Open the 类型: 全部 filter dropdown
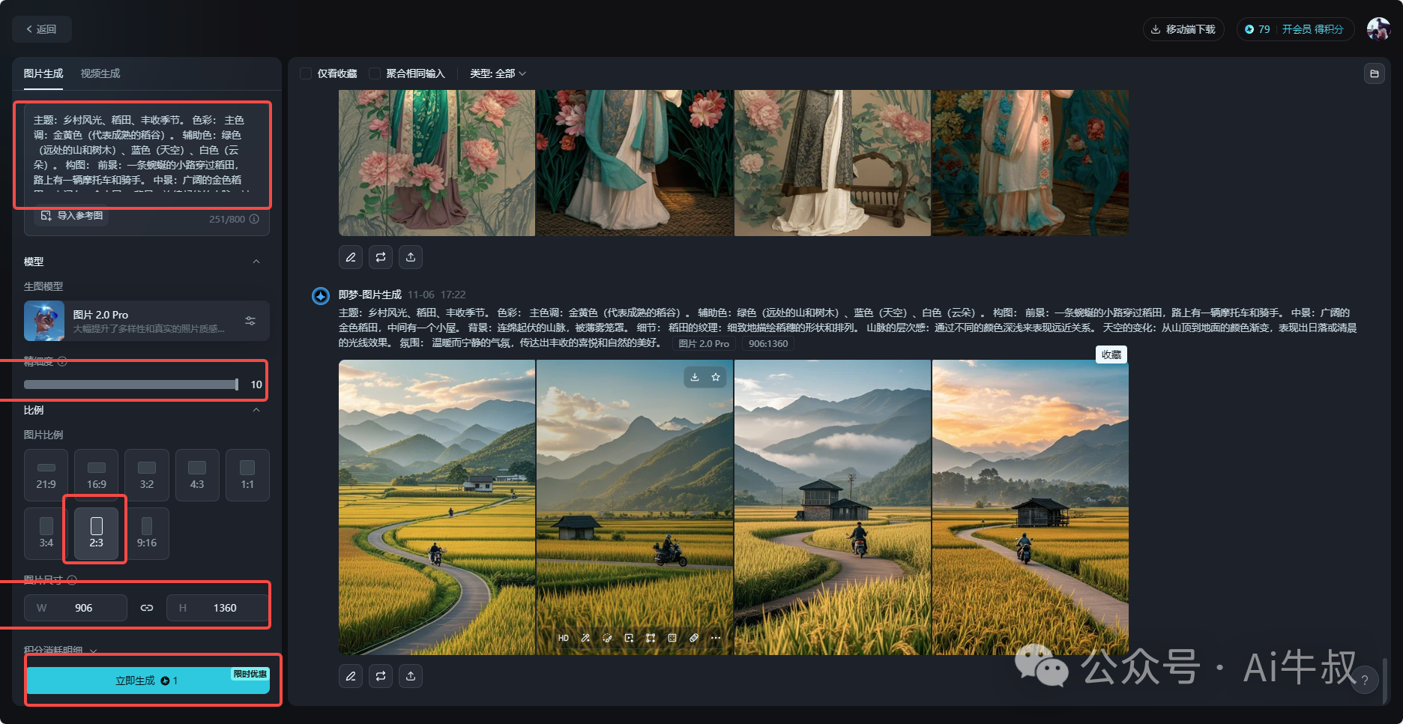This screenshot has width=1403, height=724. (x=498, y=73)
